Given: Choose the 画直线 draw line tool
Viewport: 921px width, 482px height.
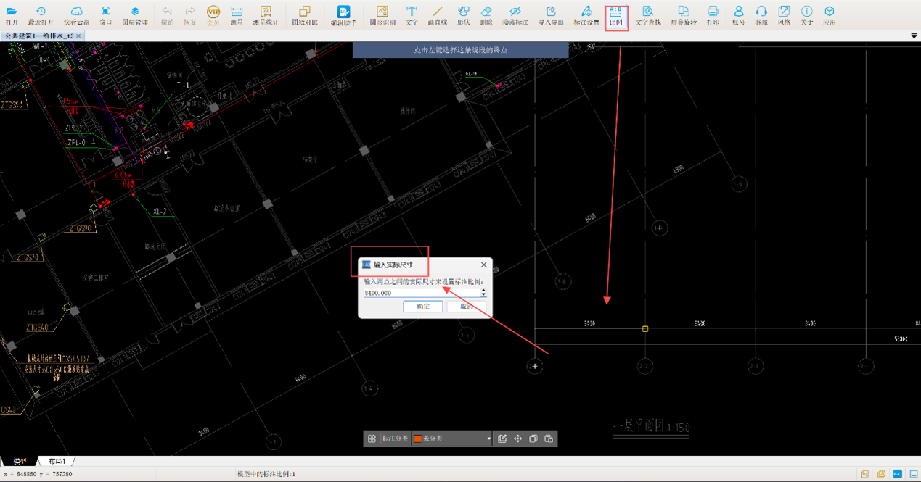Looking at the screenshot, I should [x=437, y=15].
